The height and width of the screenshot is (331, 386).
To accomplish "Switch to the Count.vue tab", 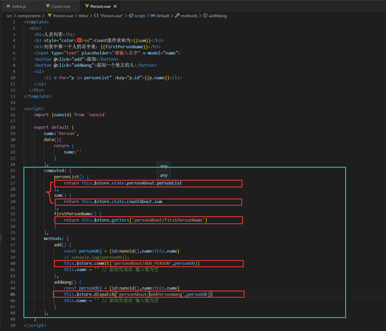I will coord(61,6).
